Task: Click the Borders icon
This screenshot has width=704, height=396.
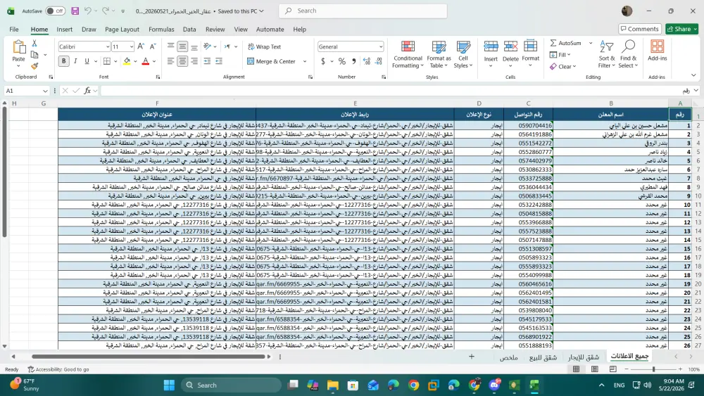Action: (x=107, y=61)
